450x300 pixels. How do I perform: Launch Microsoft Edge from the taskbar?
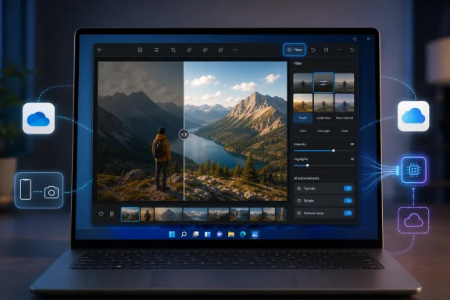[243, 234]
